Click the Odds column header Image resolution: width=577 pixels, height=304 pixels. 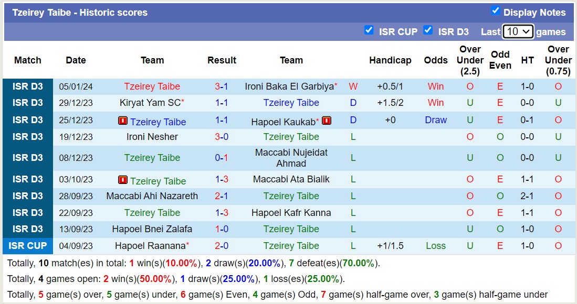[436, 60]
